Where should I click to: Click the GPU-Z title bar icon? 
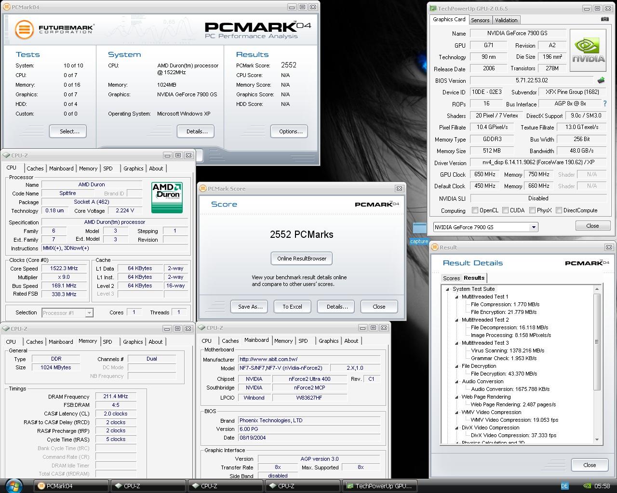[433, 8]
